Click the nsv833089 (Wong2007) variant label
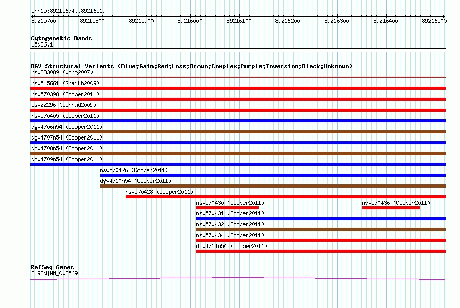 click(62, 72)
